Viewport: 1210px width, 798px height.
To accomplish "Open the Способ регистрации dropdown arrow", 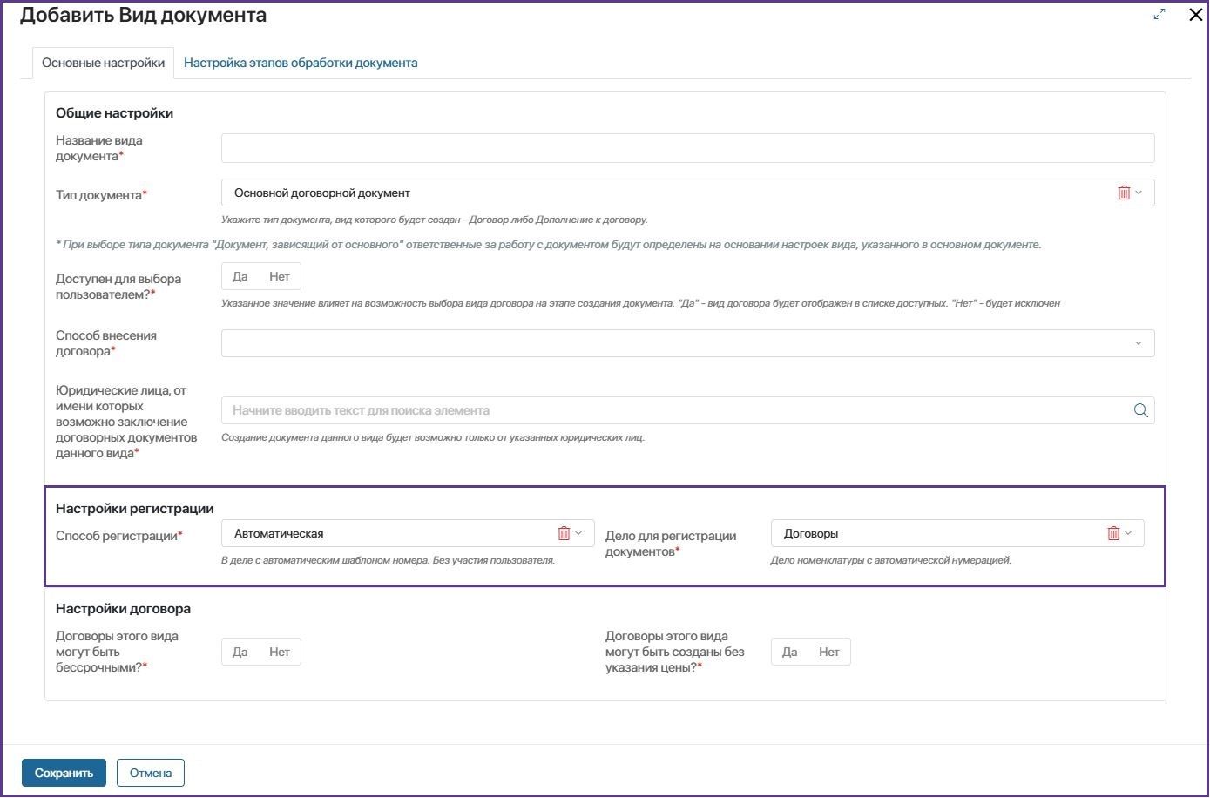I will pos(578,533).
